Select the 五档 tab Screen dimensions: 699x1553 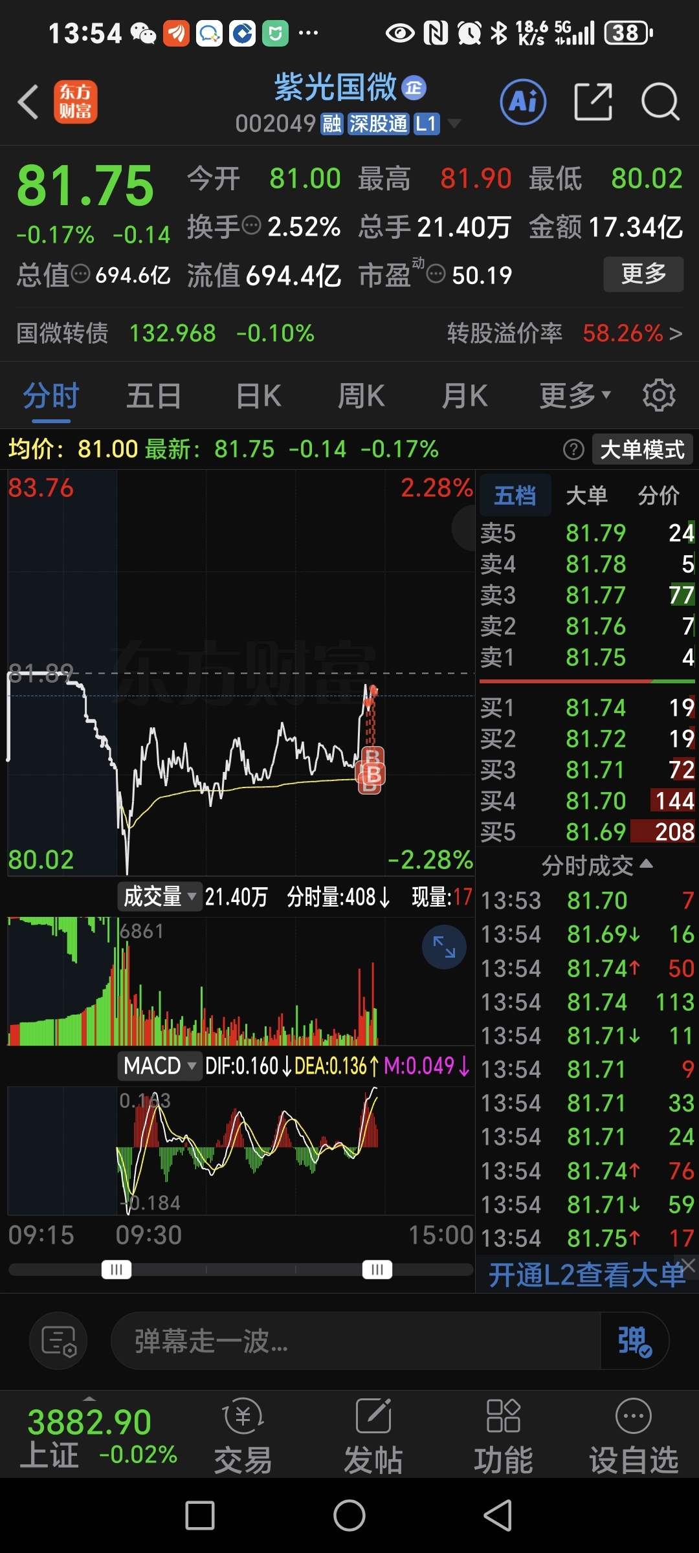515,496
